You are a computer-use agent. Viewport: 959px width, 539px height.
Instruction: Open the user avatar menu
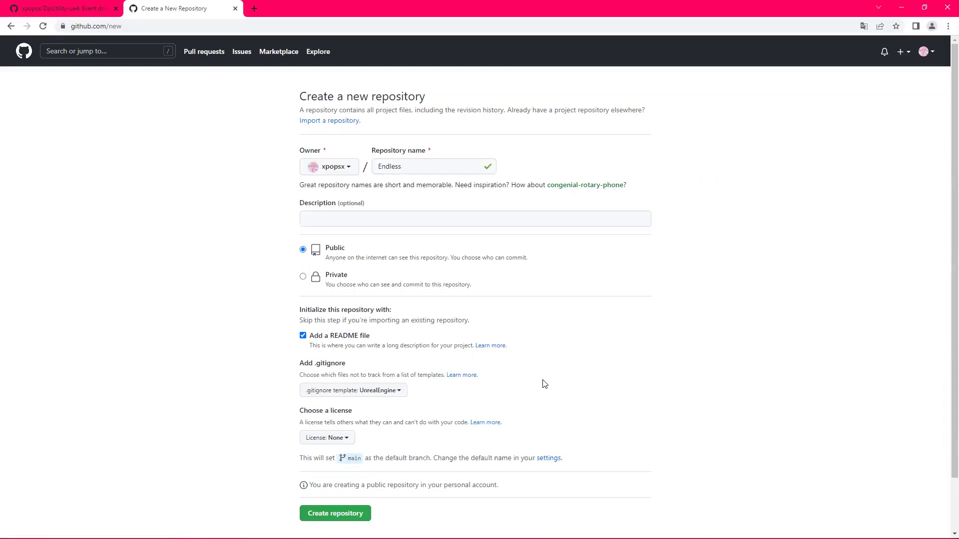926,51
